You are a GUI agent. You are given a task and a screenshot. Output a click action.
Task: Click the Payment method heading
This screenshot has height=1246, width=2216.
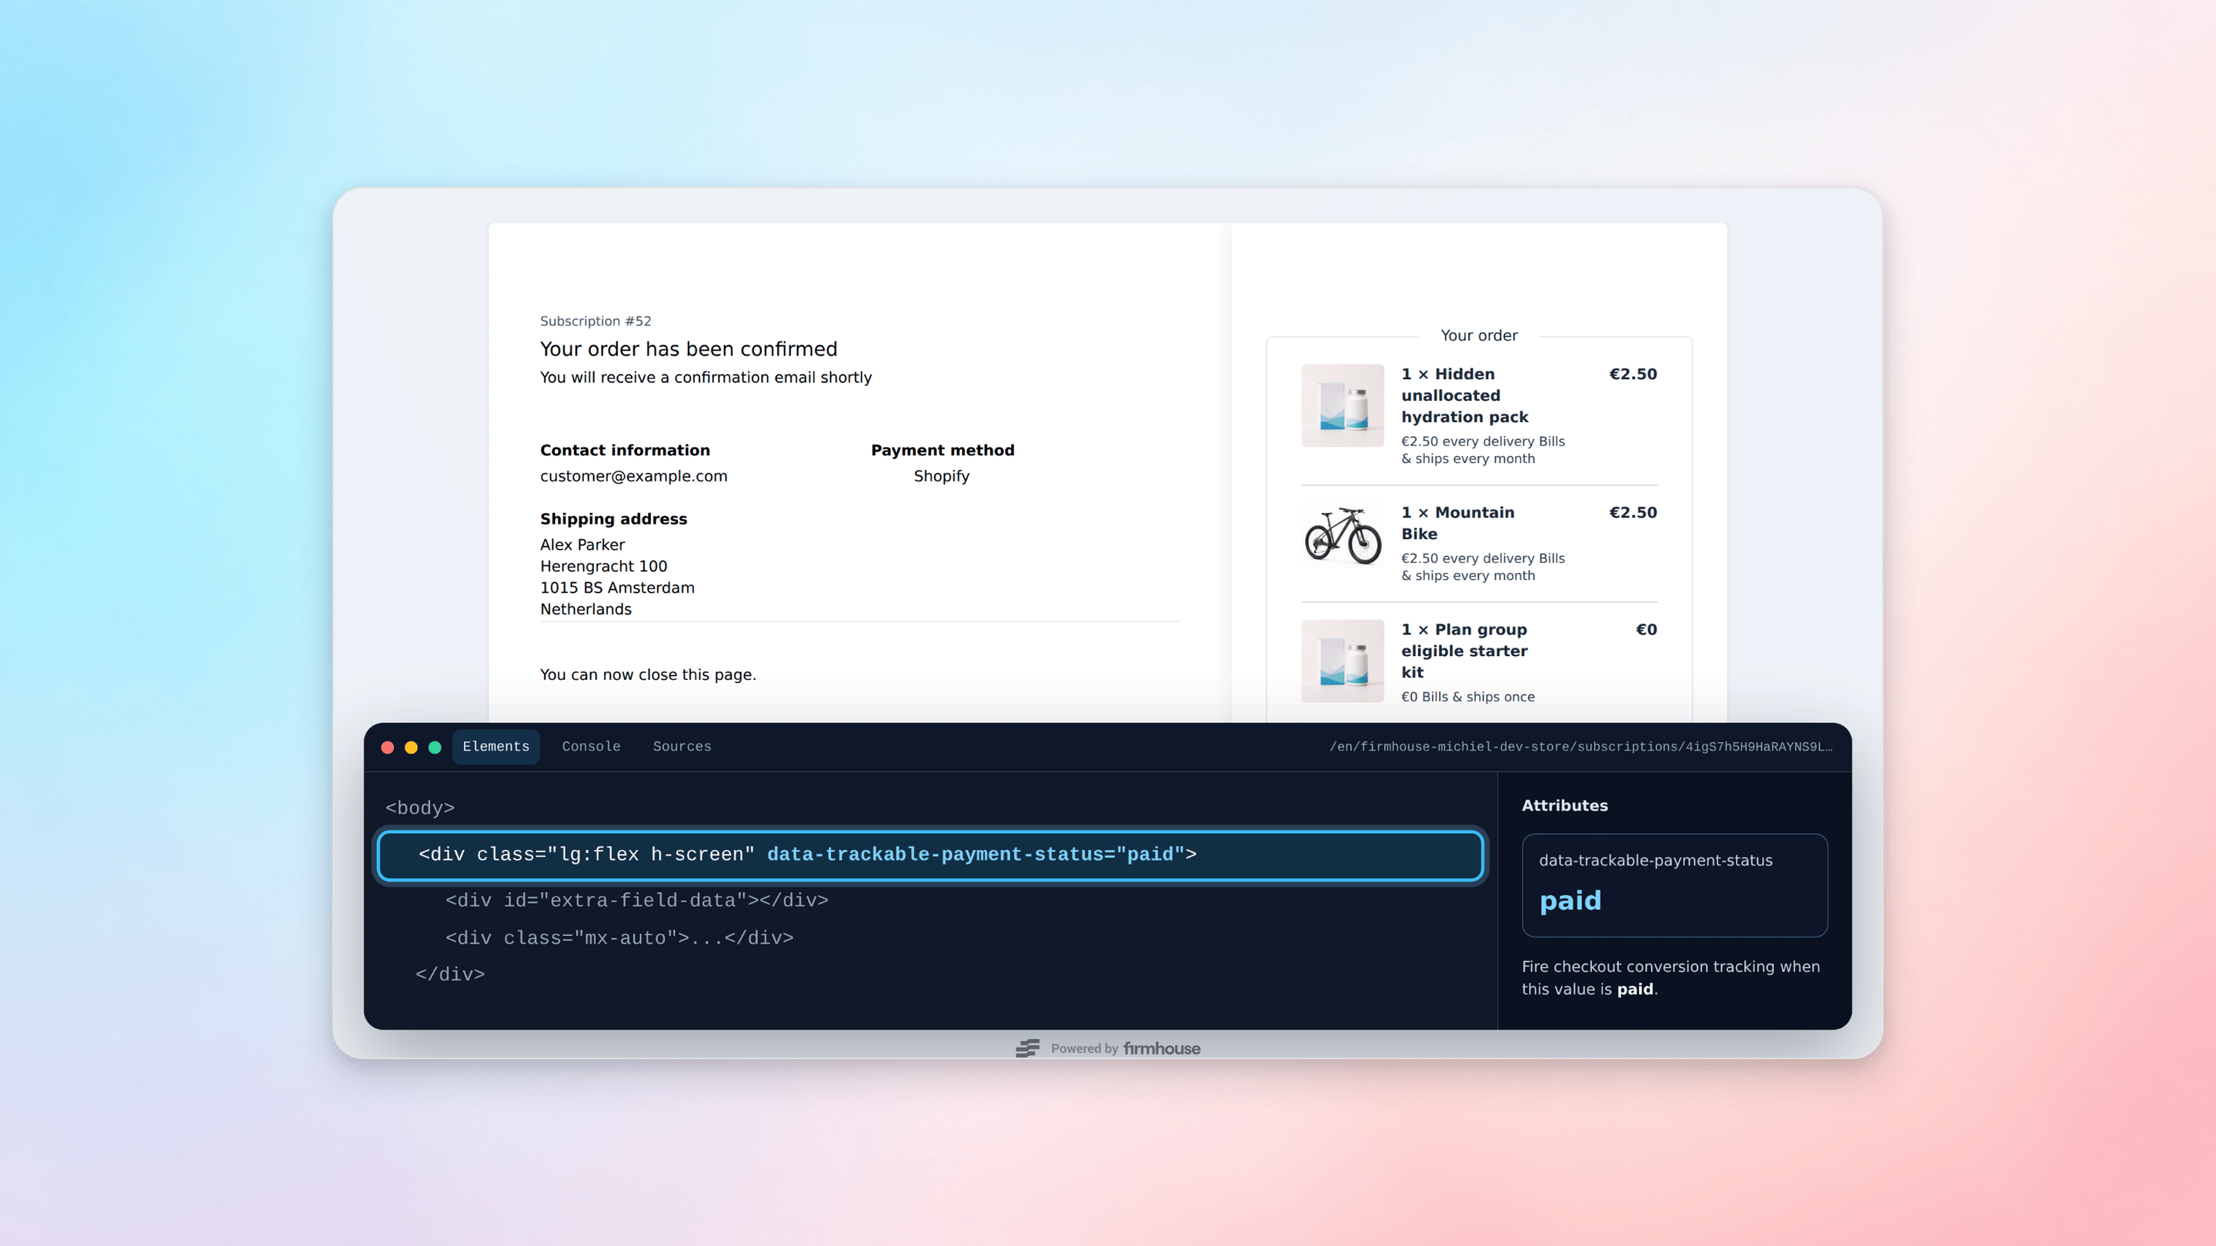pyautogui.click(x=942, y=450)
